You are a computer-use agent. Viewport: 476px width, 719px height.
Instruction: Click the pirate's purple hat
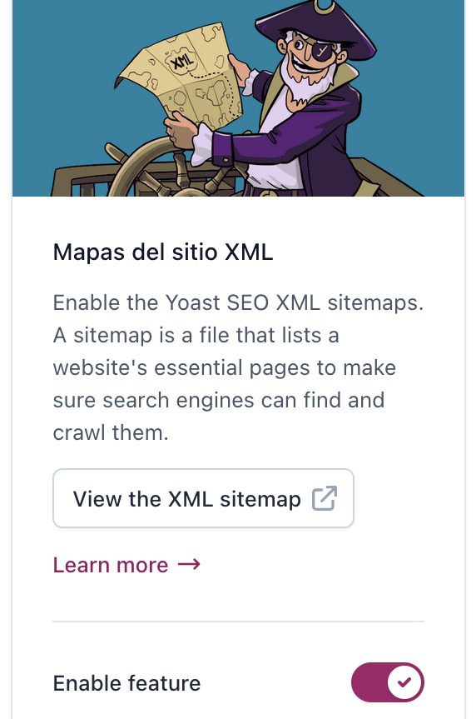tap(316, 27)
